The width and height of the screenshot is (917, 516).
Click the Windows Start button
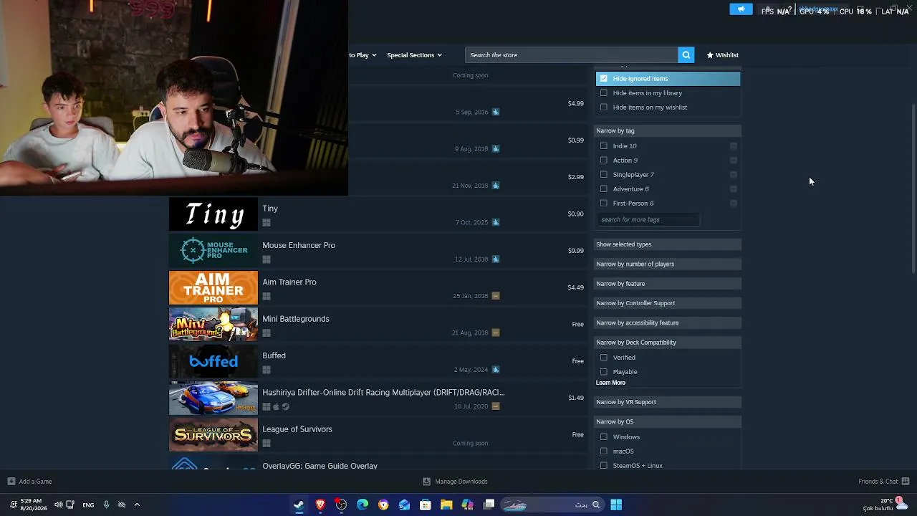point(616,505)
